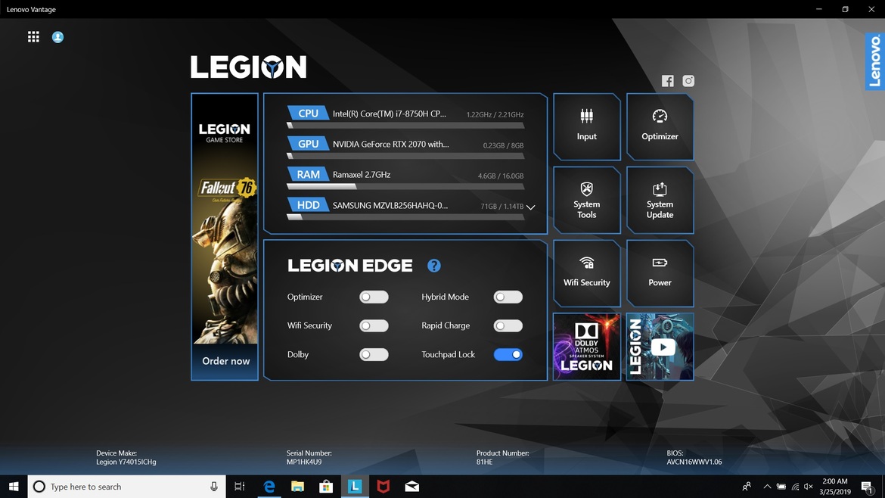The image size is (885, 498).
Task: Click the GPU usage progress bar
Action: tap(405, 156)
